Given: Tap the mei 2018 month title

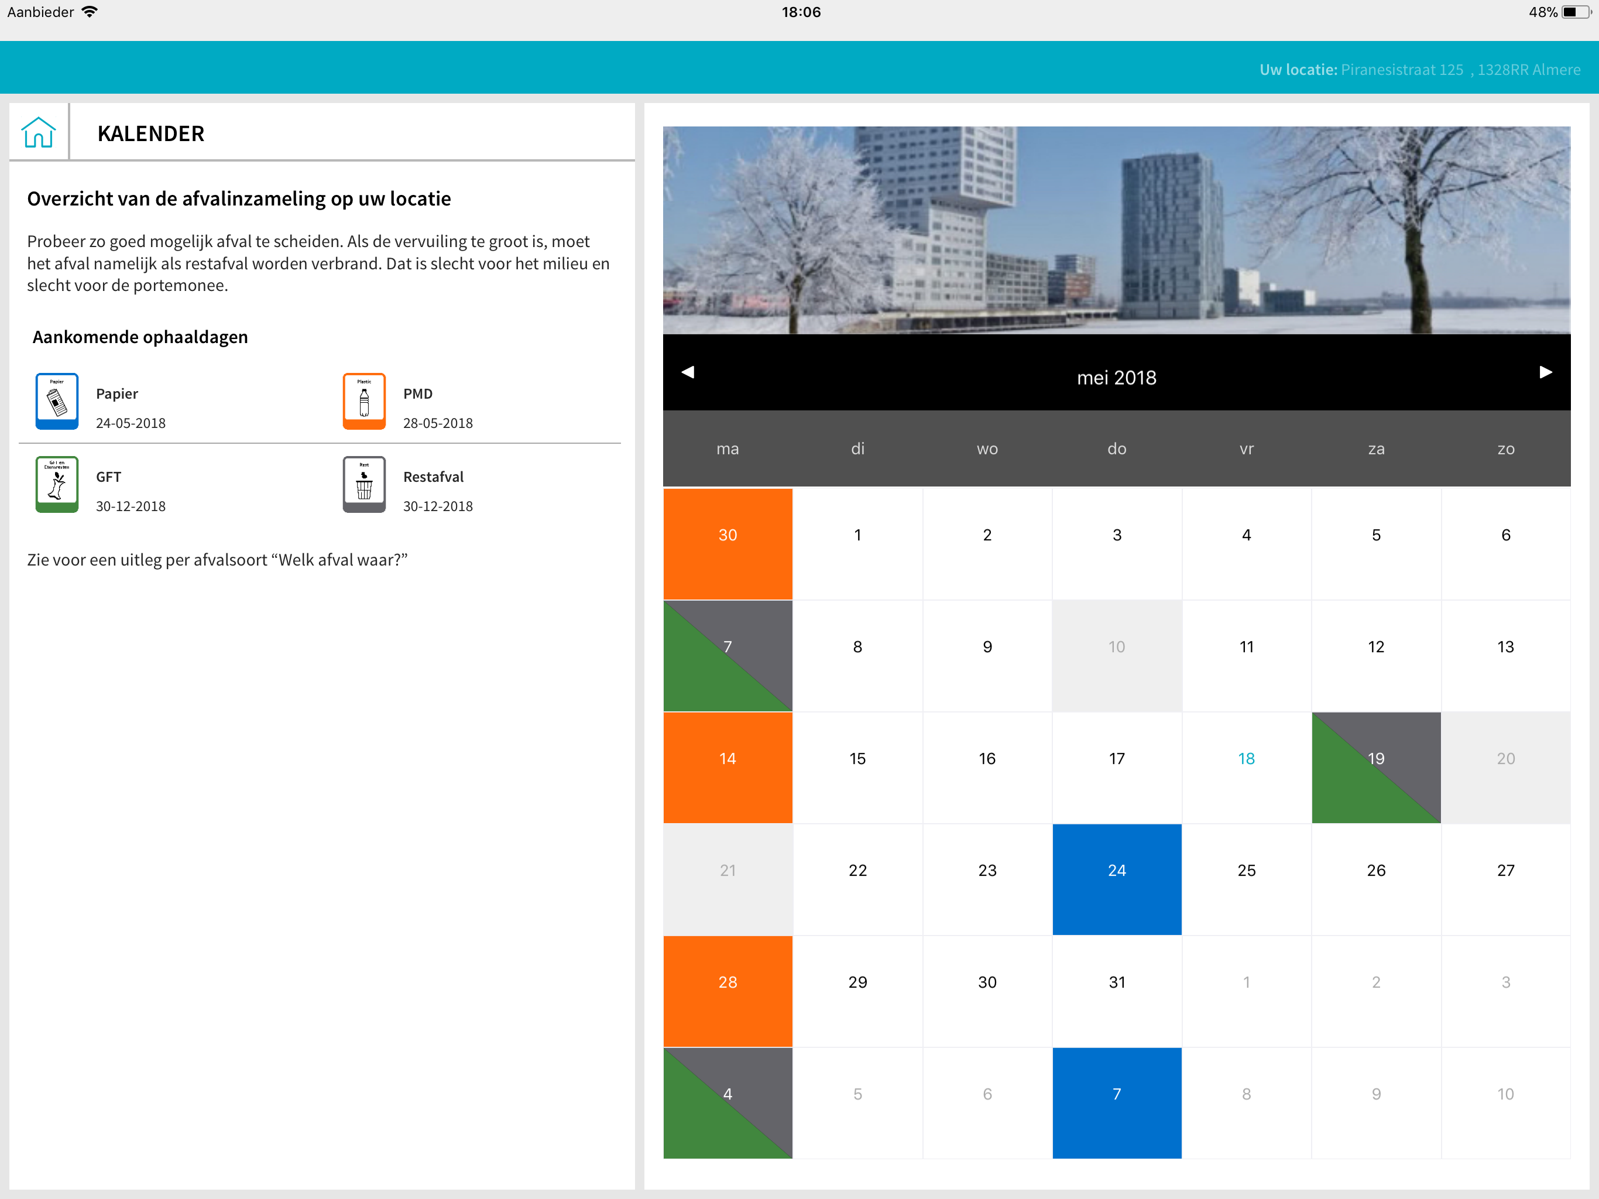Looking at the screenshot, I should coord(1116,378).
